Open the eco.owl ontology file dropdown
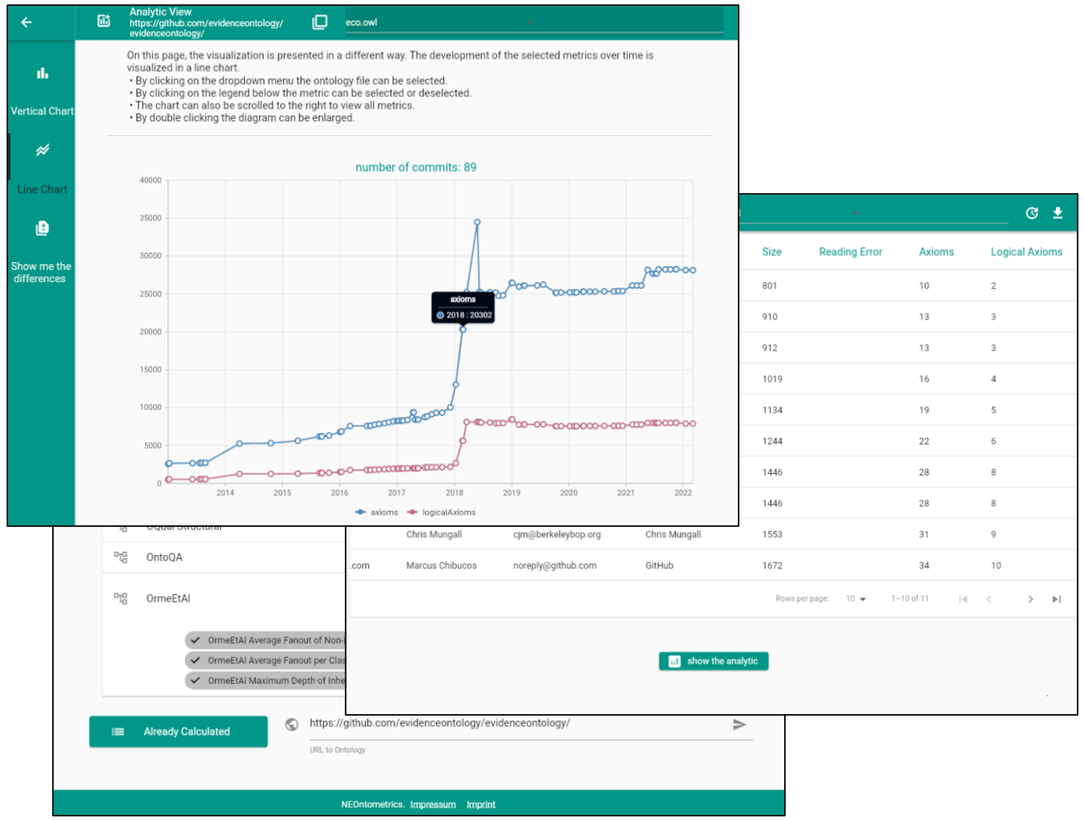The image size is (1085, 820). click(530, 22)
